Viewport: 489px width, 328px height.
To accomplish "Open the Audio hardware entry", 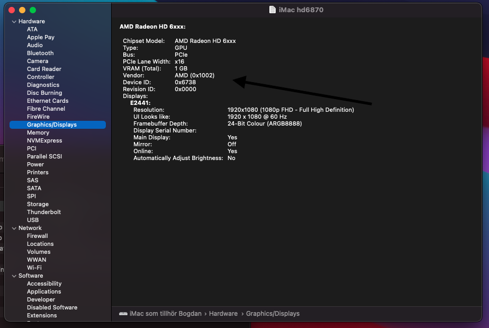I will tap(34, 45).
